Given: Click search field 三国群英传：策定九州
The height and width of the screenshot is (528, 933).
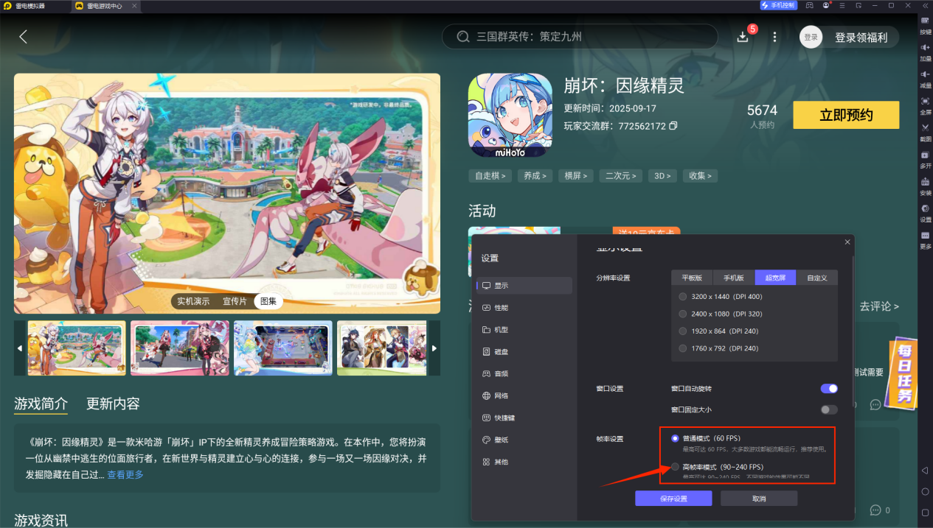Looking at the screenshot, I should 579,37.
